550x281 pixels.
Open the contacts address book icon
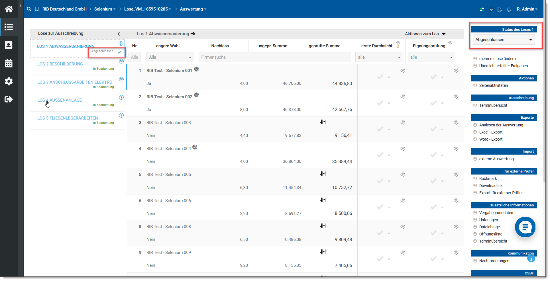tap(9, 45)
